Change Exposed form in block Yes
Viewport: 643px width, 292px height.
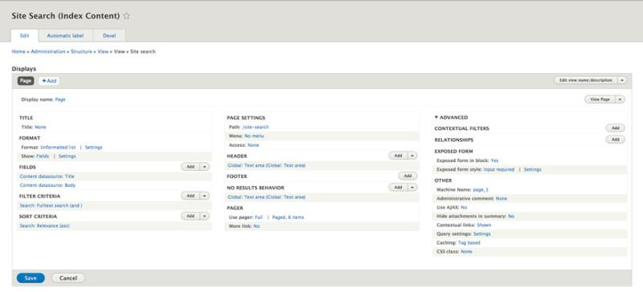pos(494,160)
